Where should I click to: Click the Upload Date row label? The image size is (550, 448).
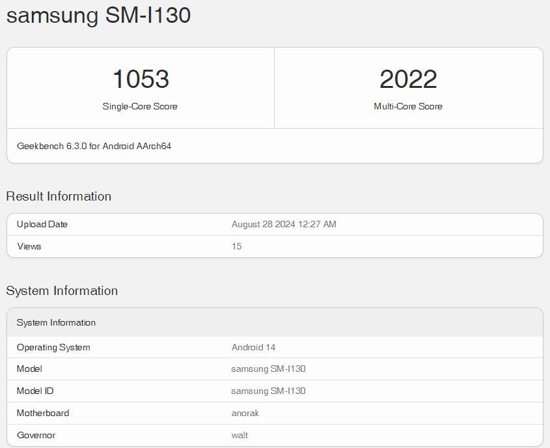[x=42, y=224]
